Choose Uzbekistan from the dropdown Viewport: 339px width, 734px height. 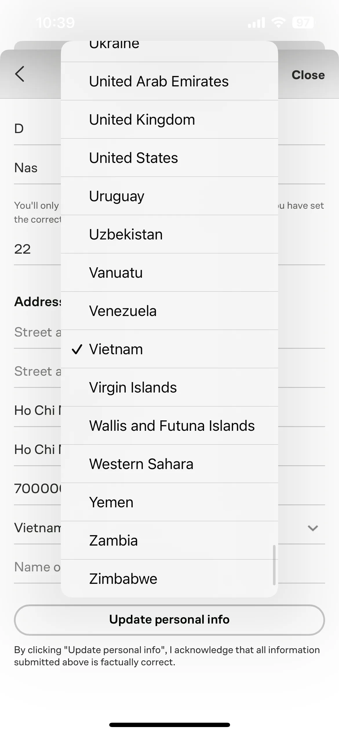[x=170, y=234]
